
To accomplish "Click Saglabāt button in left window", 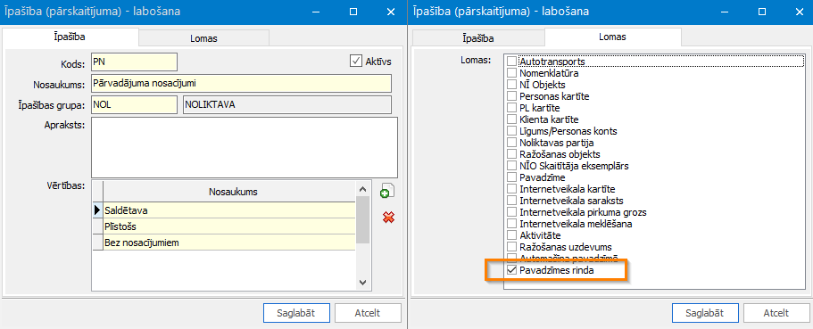I will (x=296, y=313).
